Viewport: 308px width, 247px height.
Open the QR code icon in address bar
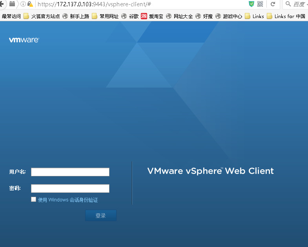260,4
